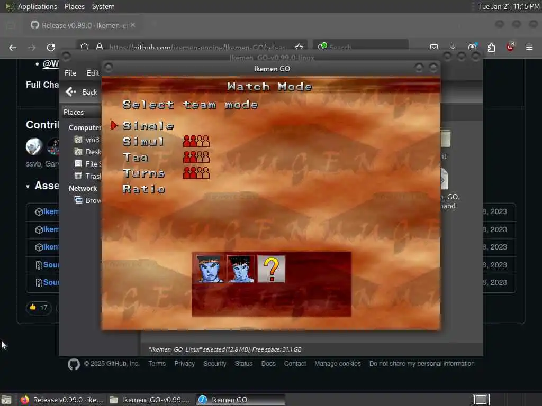Reload the GitHub release page
This screenshot has height=406, width=542.
point(51,47)
